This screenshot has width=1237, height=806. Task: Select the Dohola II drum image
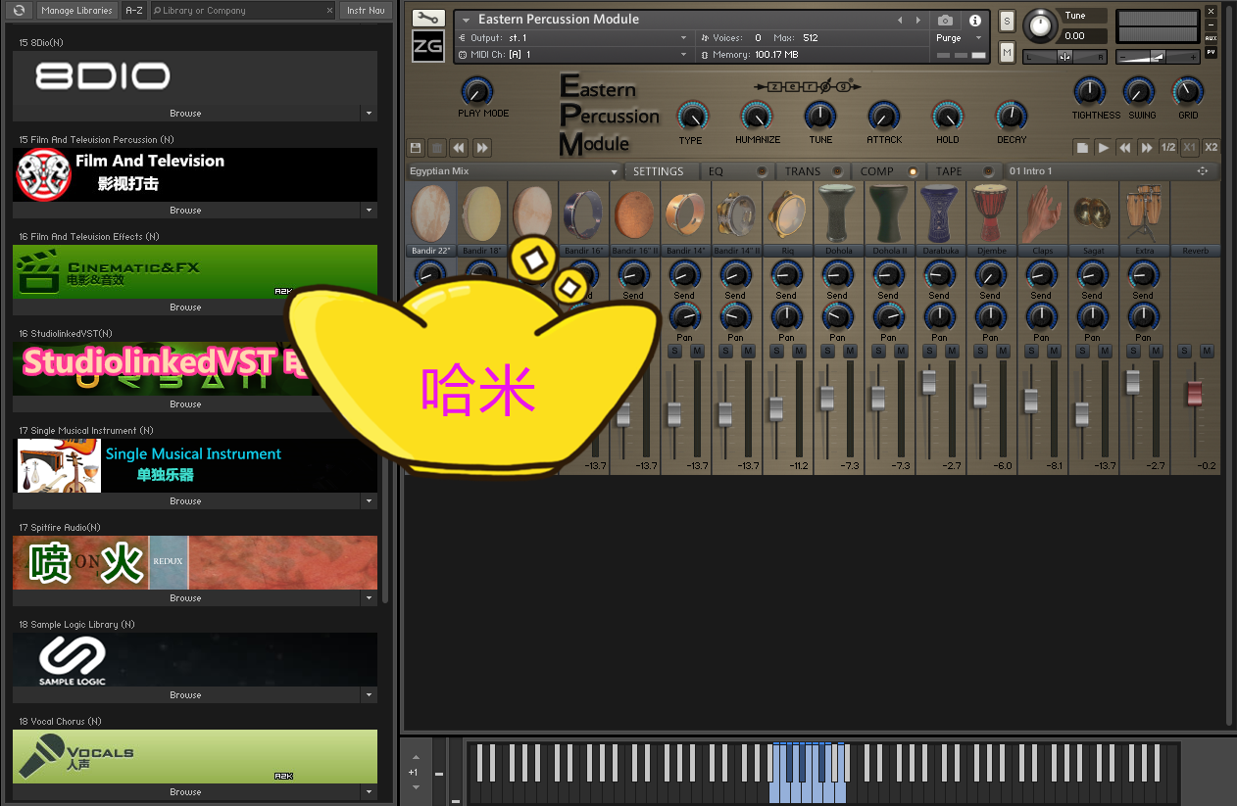tap(889, 213)
